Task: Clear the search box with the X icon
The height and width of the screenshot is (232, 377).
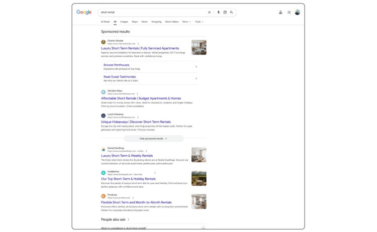Action: point(210,12)
